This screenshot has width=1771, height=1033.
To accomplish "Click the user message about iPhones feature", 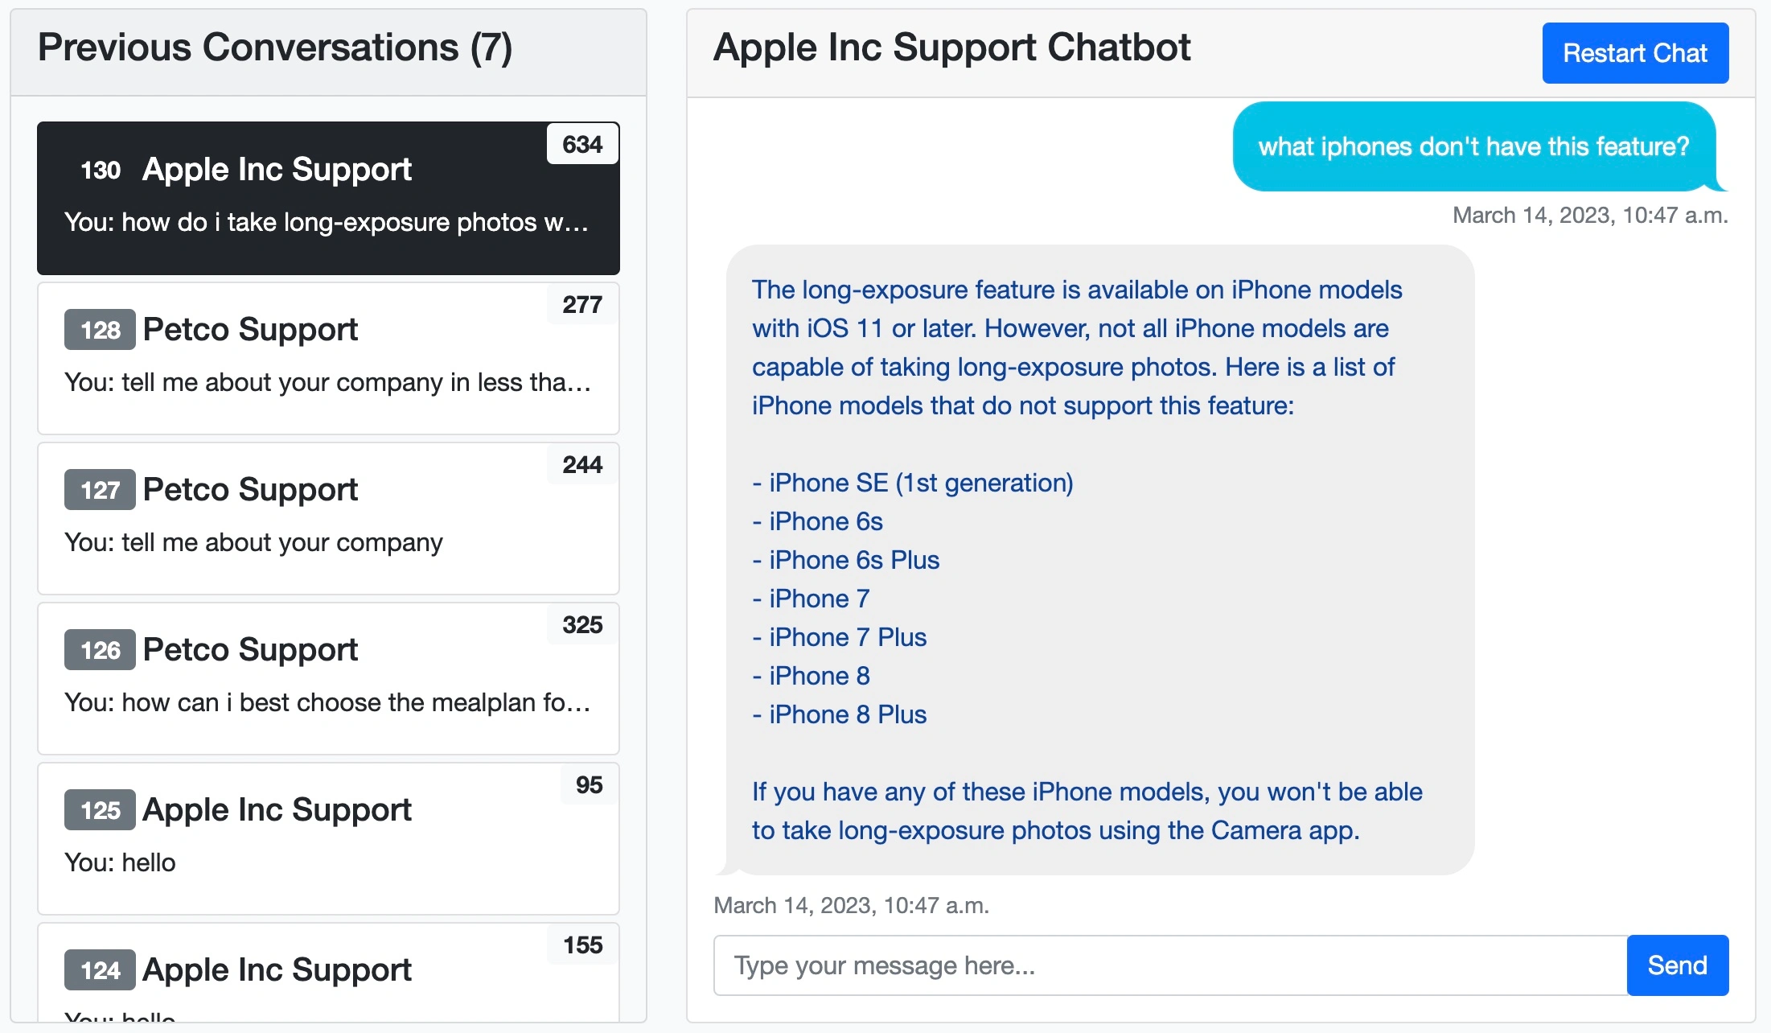I will [1474, 146].
